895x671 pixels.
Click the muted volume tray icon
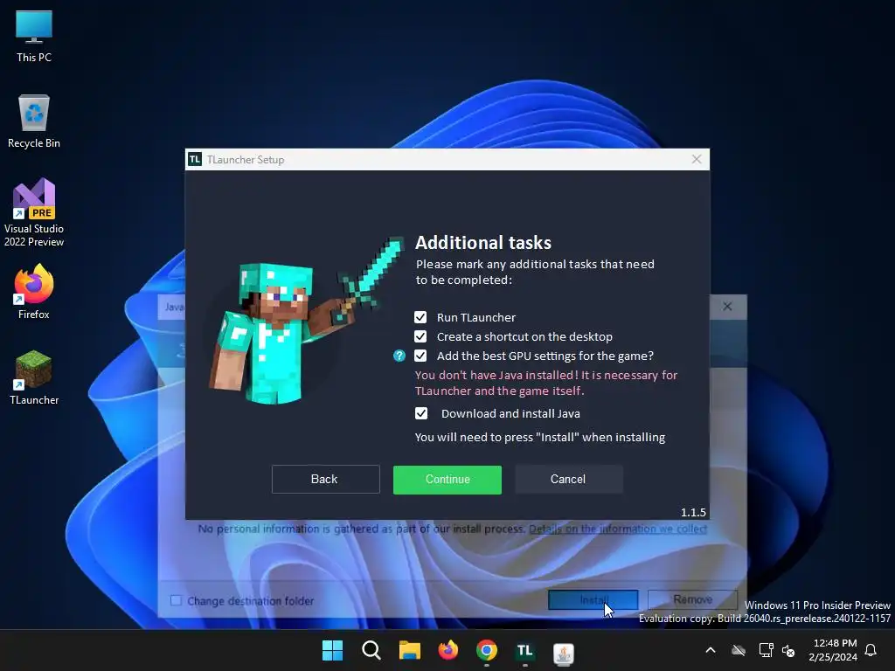click(788, 650)
